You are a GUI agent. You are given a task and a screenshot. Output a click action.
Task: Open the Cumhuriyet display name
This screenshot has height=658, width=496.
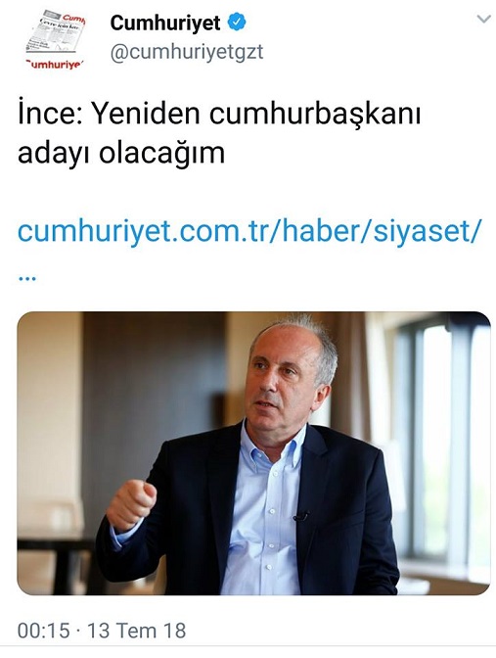(x=165, y=23)
